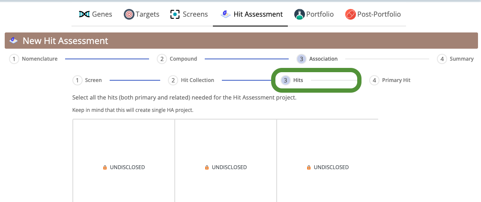The width and height of the screenshot is (481, 202).
Task: Click lock icon on first UNDISCLOSED card
Action: click(105, 167)
